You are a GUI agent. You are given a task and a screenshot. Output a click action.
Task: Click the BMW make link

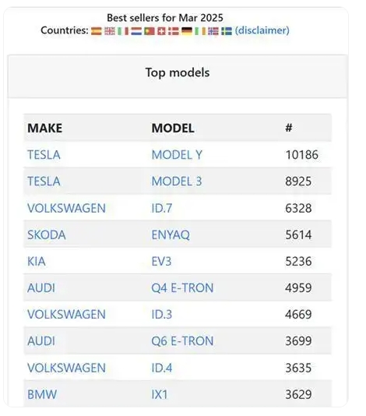pyautogui.click(x=42, y=394)
